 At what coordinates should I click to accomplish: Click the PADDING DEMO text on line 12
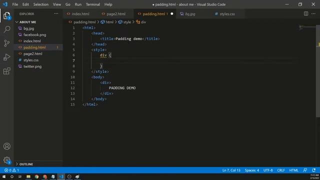click(122, 88)
